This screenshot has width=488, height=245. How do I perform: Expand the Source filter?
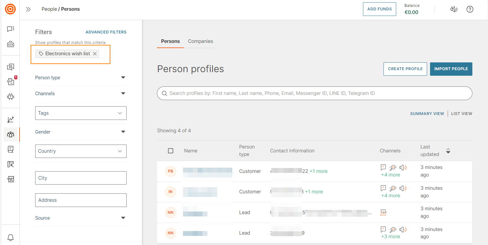coord(80,218)
